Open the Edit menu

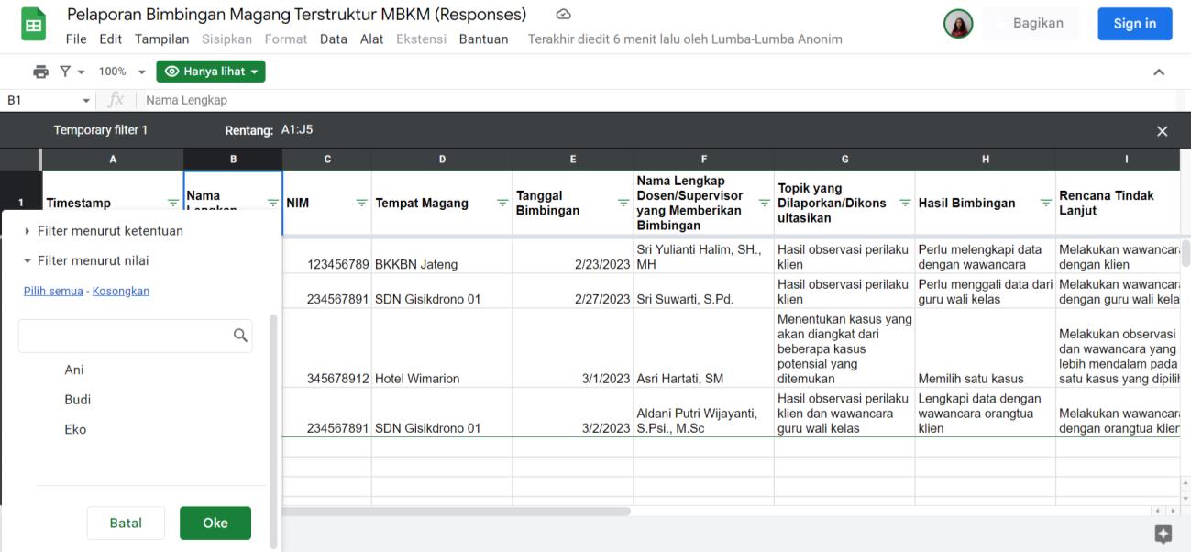[x=111, y=39]
